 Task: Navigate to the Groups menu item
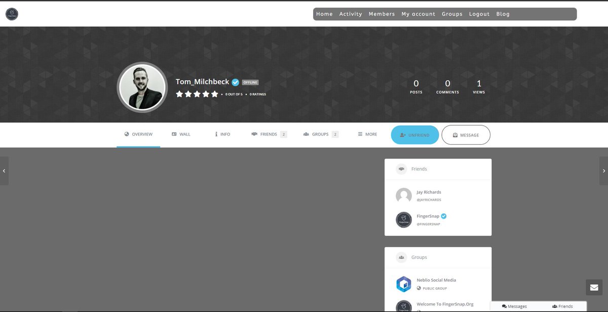pos(452,14)
